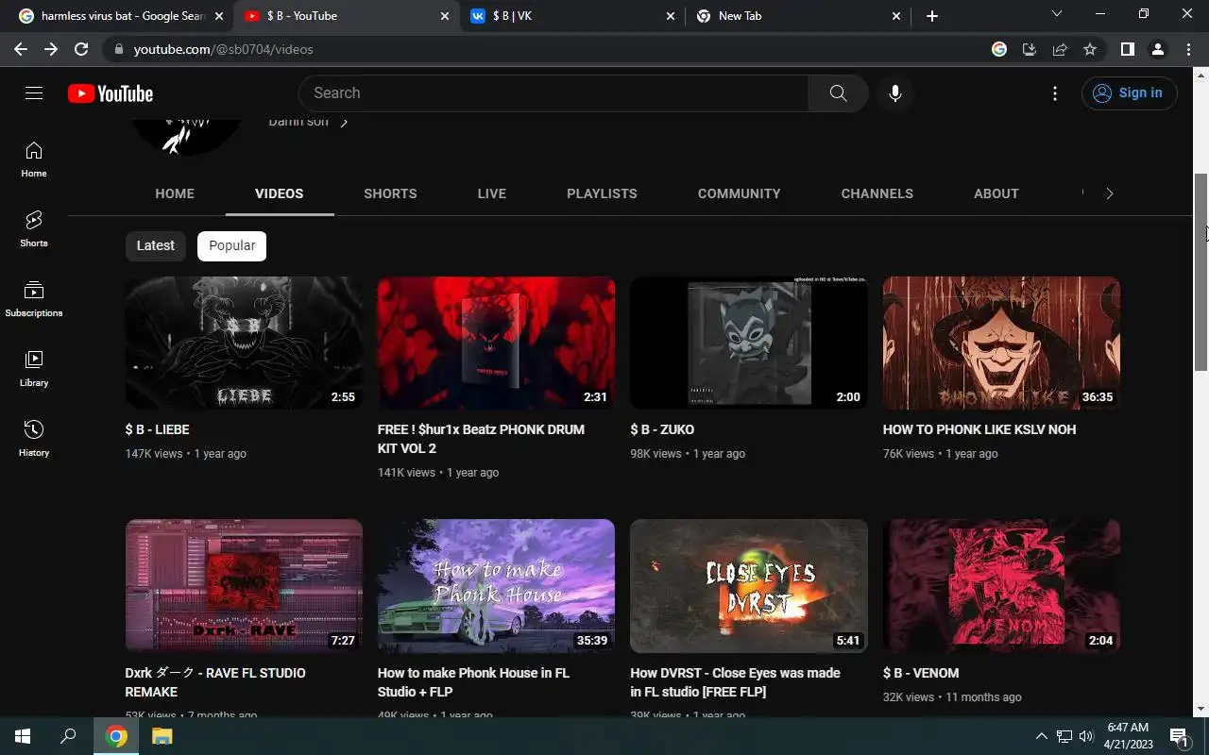1209x755 pixels.
Task: Switch to the CHANNELS channel tab
Action: click(x=877, y=193)
